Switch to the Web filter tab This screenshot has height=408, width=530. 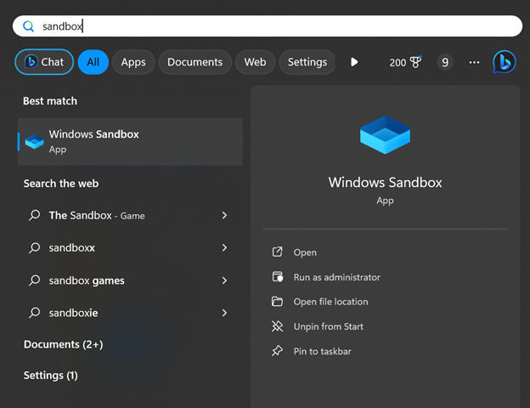tap(255, 62)
